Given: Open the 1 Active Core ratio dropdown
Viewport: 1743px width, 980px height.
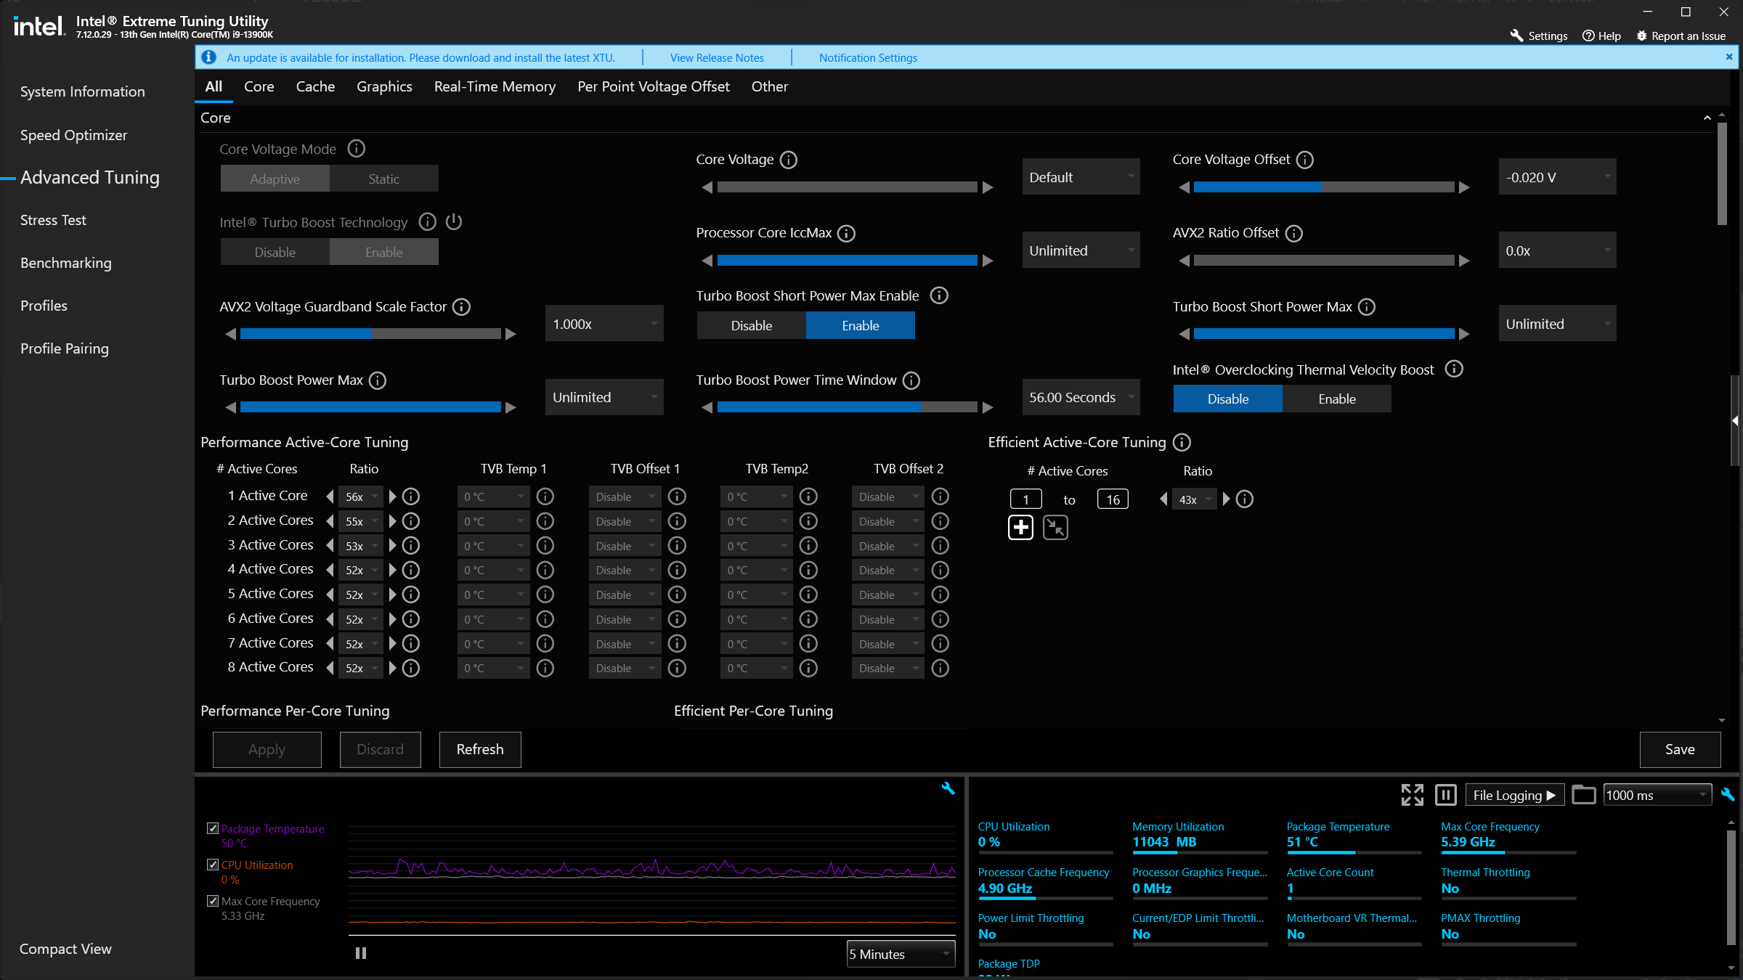Looking at the screenshot, I should click(x=361, y=497).
